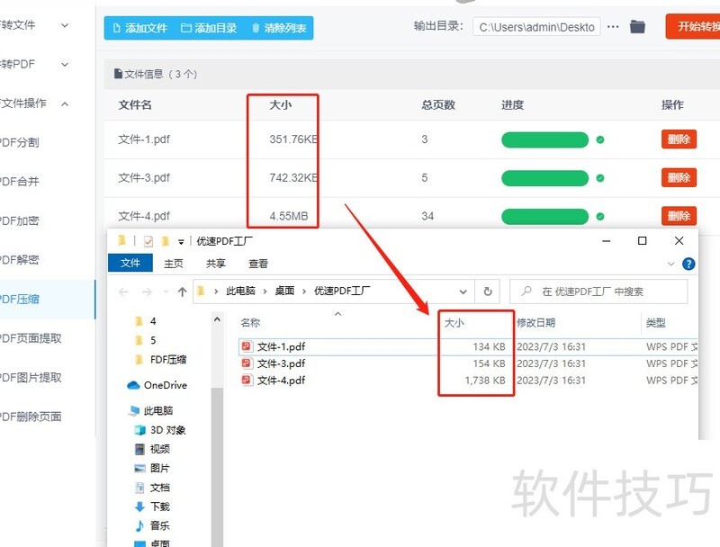Click 文件-1.pdf in the converter list

coord(144,139)
